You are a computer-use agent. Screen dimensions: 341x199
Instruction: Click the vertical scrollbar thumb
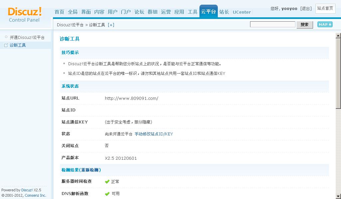click(x=338, y=74)
